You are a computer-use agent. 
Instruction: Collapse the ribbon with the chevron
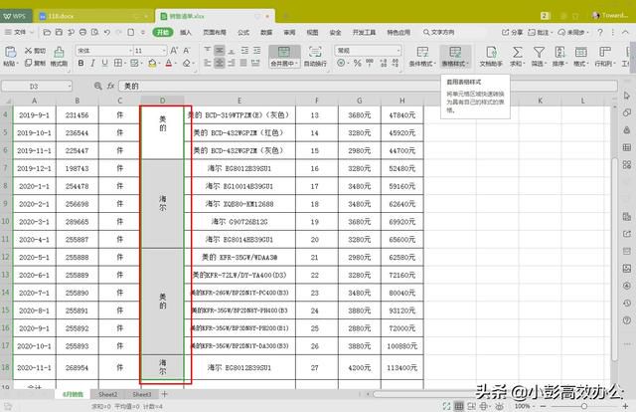coord(625,32)
